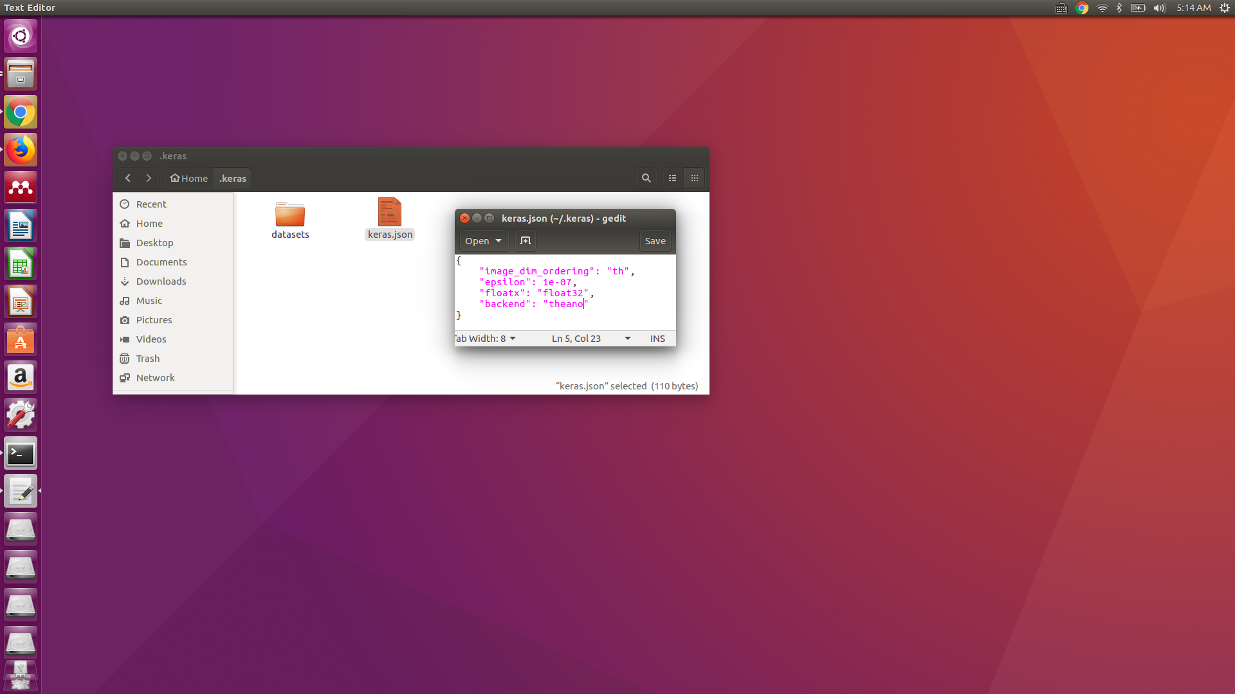The width and height of the screenshot is (1235, 694).
Task: Click Chrome indicator in top panel
Action: (1082, 8)
